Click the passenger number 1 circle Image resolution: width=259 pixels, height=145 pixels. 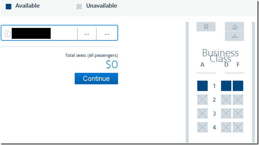[x=7, y=34]
